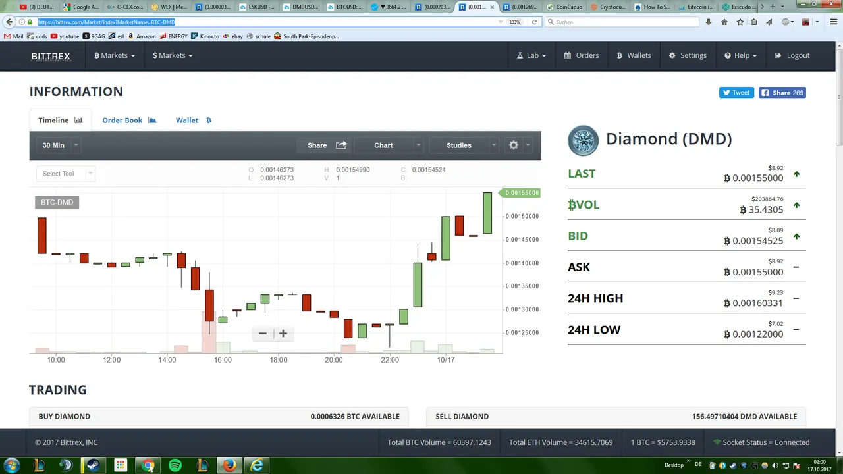
Task: Open the dollar Markets dropdown menu
Action: click(x=173, y=55)
